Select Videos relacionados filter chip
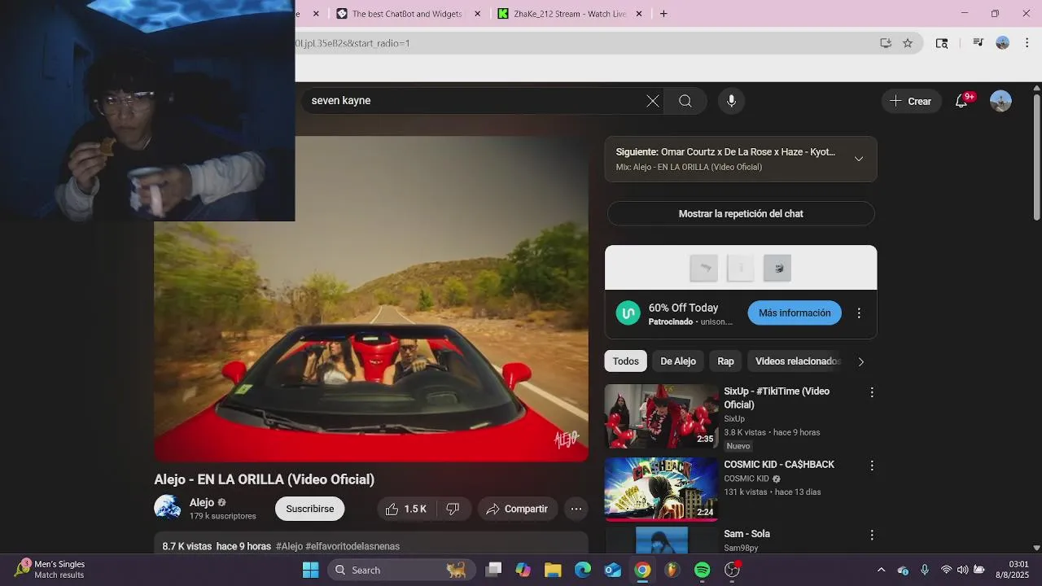Image resolution: width=1042 pixels, height=586 pixels. [x=797, y=361]
